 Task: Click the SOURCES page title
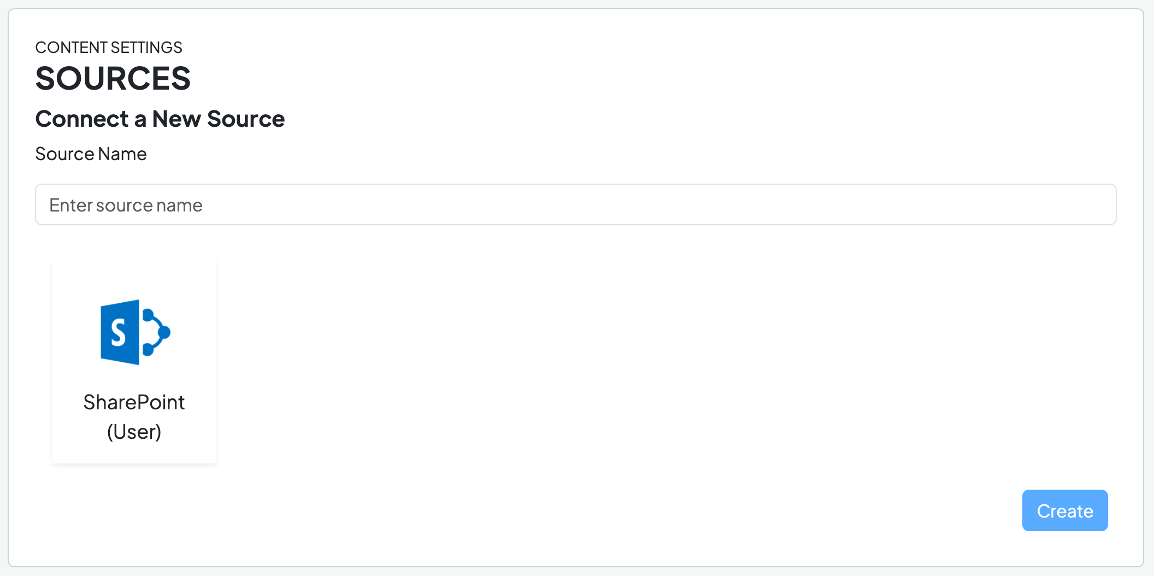pos(113,78)
